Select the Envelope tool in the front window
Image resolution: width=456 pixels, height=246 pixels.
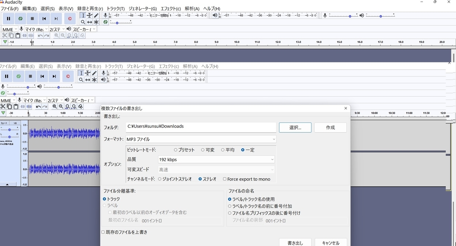[87, 73]
